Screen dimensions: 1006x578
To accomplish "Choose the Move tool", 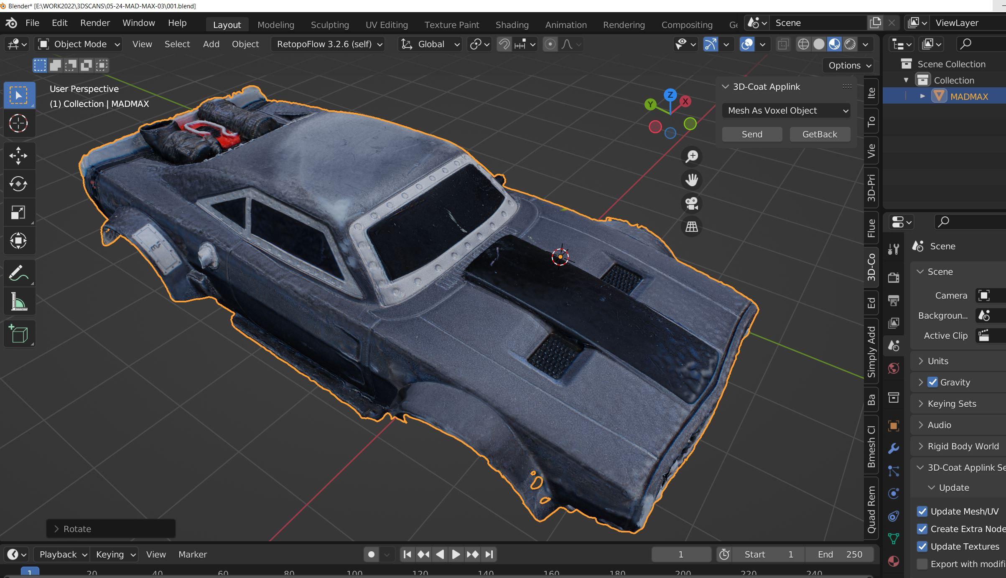I will pyautogui.click(x=19, y=156).
